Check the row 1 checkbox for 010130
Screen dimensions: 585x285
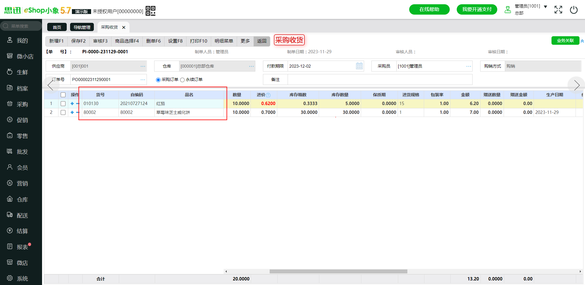pos(63,104)
